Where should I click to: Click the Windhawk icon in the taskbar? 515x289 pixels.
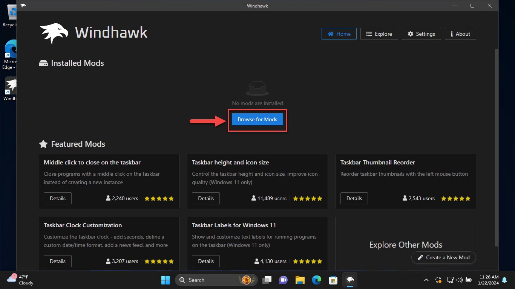tap(349, 280)
